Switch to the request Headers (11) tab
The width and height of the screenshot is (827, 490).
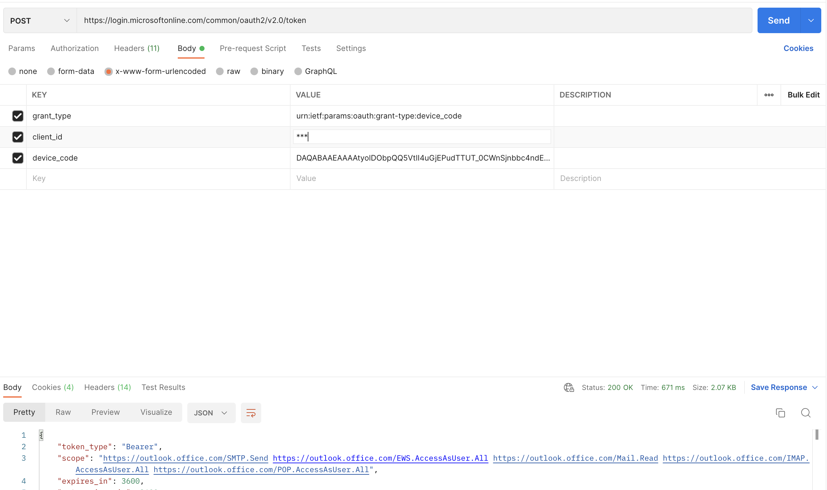tap(137, 48)
